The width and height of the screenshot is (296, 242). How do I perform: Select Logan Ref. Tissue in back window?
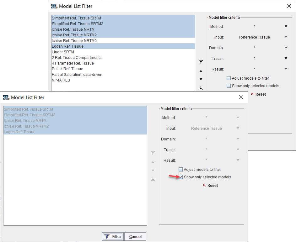[x=123, y=46]
